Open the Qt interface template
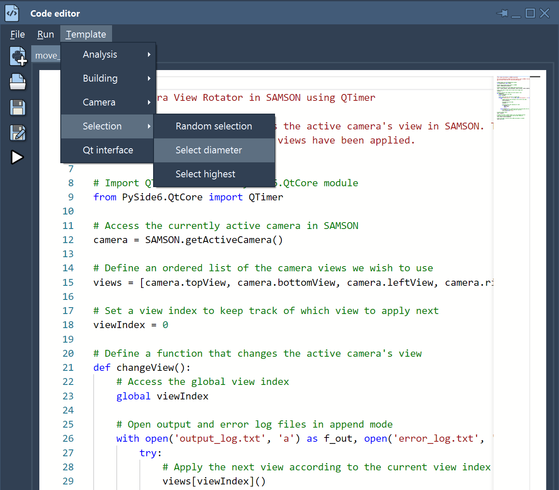Viewport: 559px width, 490px height. pos(108,150)
